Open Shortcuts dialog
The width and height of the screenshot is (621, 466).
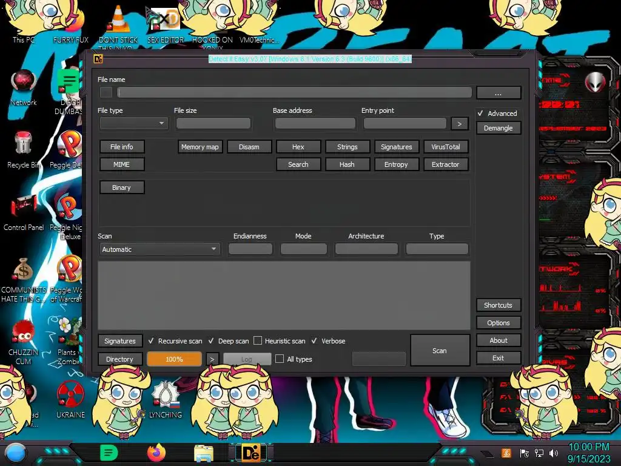(x=498, y=305)
